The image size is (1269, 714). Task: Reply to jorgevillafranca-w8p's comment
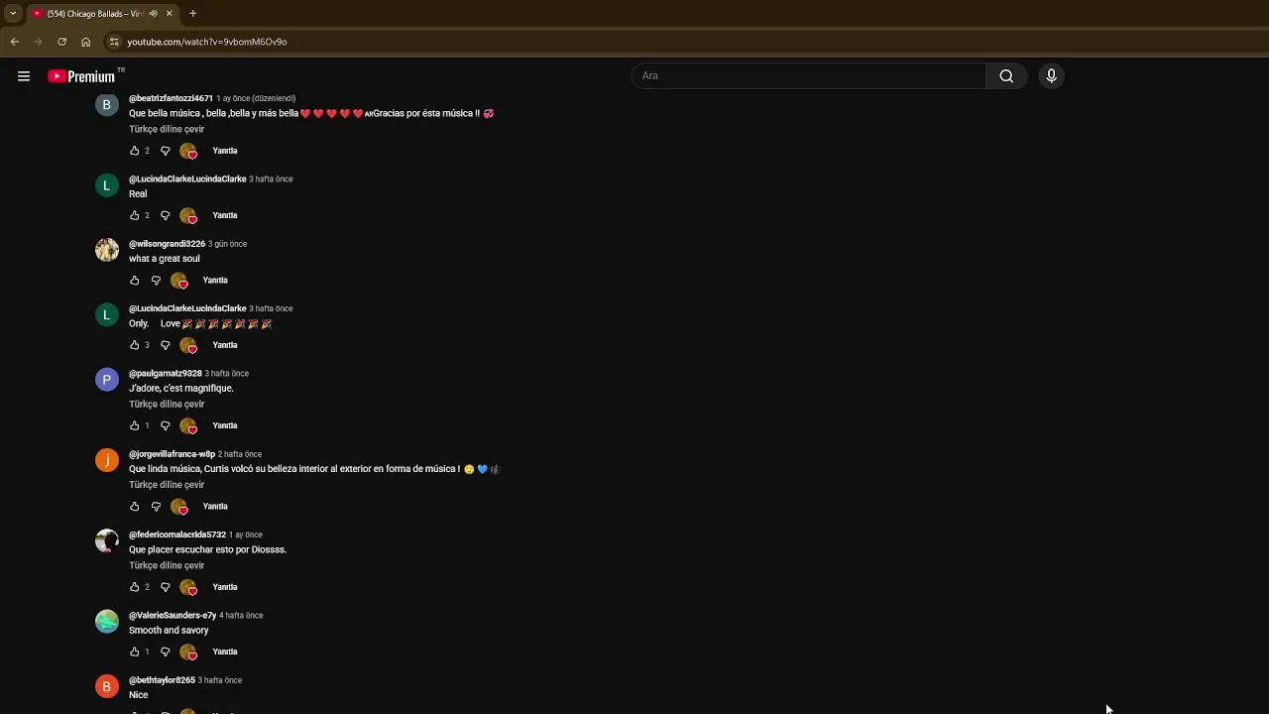click(215, 507)
